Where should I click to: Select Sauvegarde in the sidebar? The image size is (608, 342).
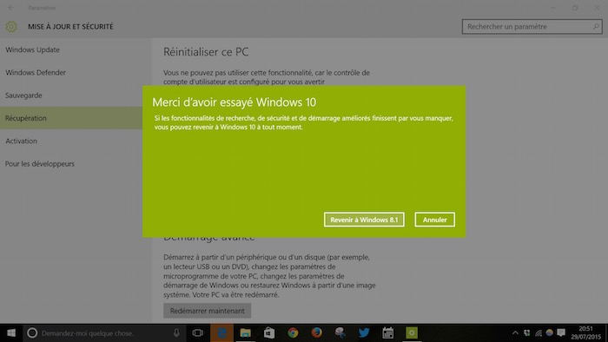click(x=23, y=95)
